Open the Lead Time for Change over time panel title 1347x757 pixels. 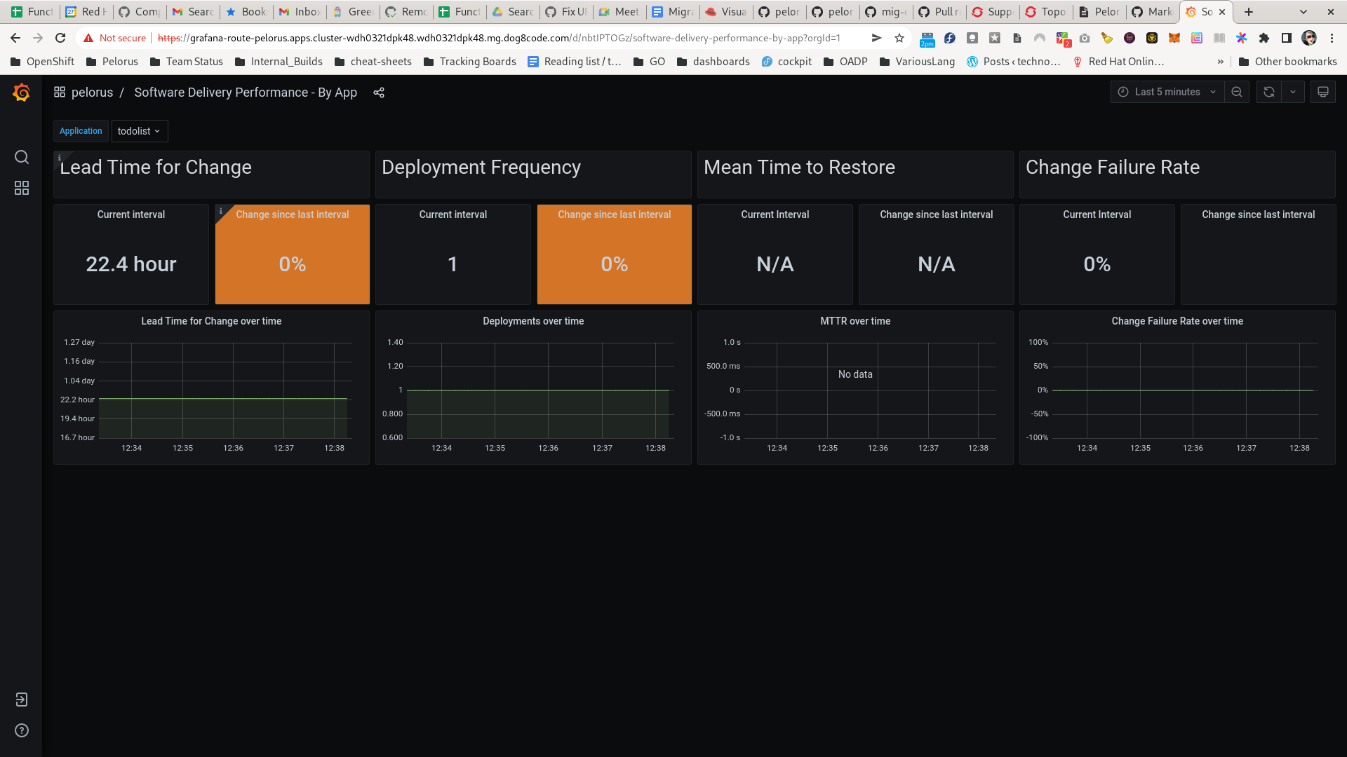(x=211, y=321)
